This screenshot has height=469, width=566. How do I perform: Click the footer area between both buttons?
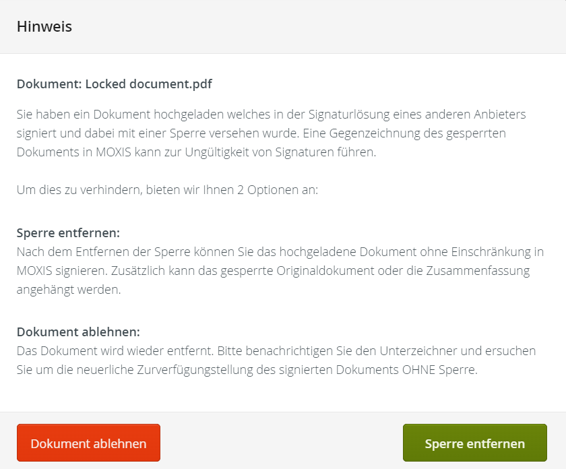tap(283, 443)
